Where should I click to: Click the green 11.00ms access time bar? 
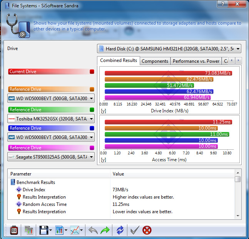coord(167,134)
